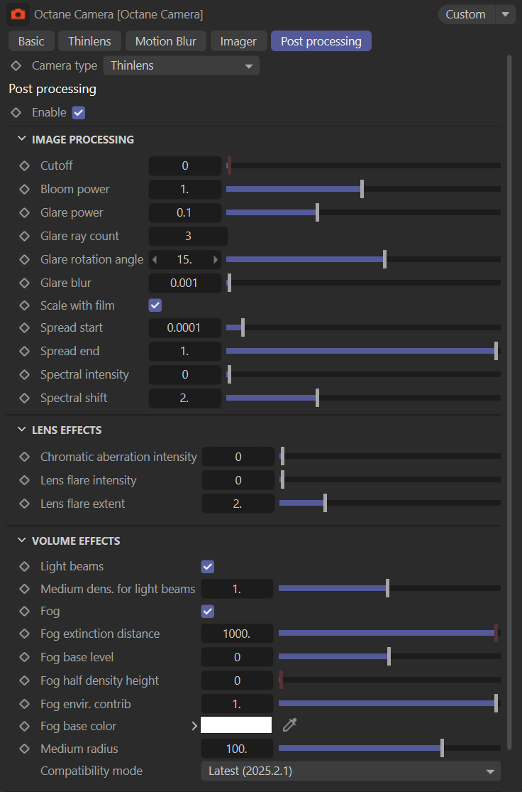Image resolution: width=522 pixels, height=792 pixels.
Task: Open the Motion Blur tab
Action: (166, 41)
